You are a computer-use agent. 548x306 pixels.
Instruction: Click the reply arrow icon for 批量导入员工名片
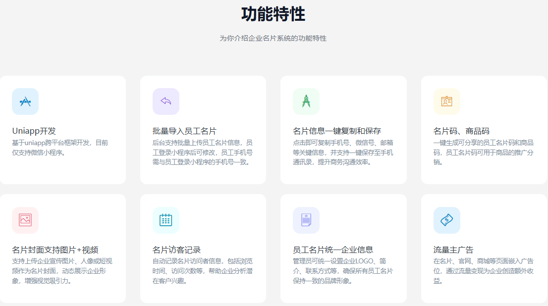point(166,102)
